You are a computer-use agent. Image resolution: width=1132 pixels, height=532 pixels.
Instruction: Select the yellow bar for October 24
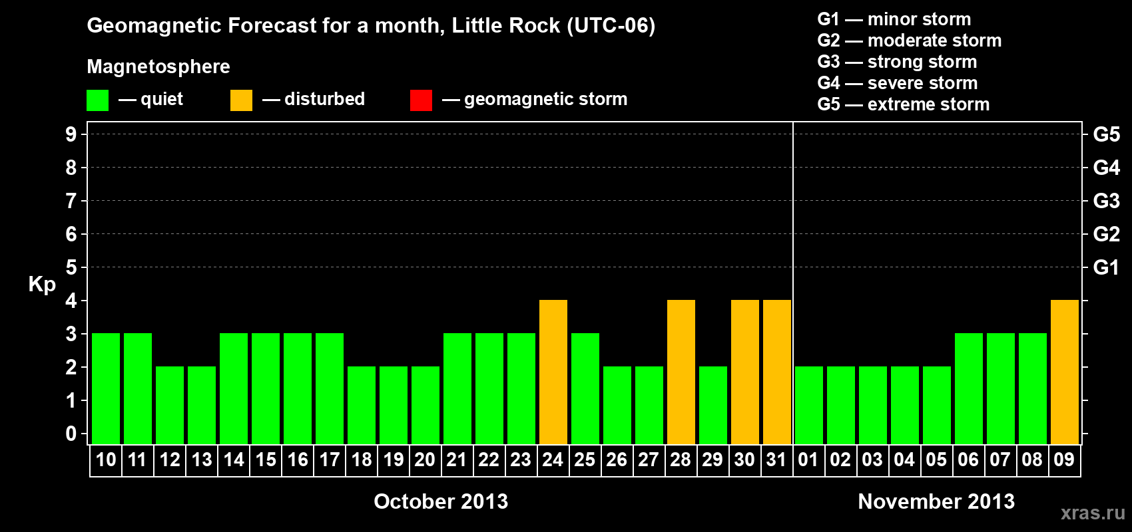(553, 372)
